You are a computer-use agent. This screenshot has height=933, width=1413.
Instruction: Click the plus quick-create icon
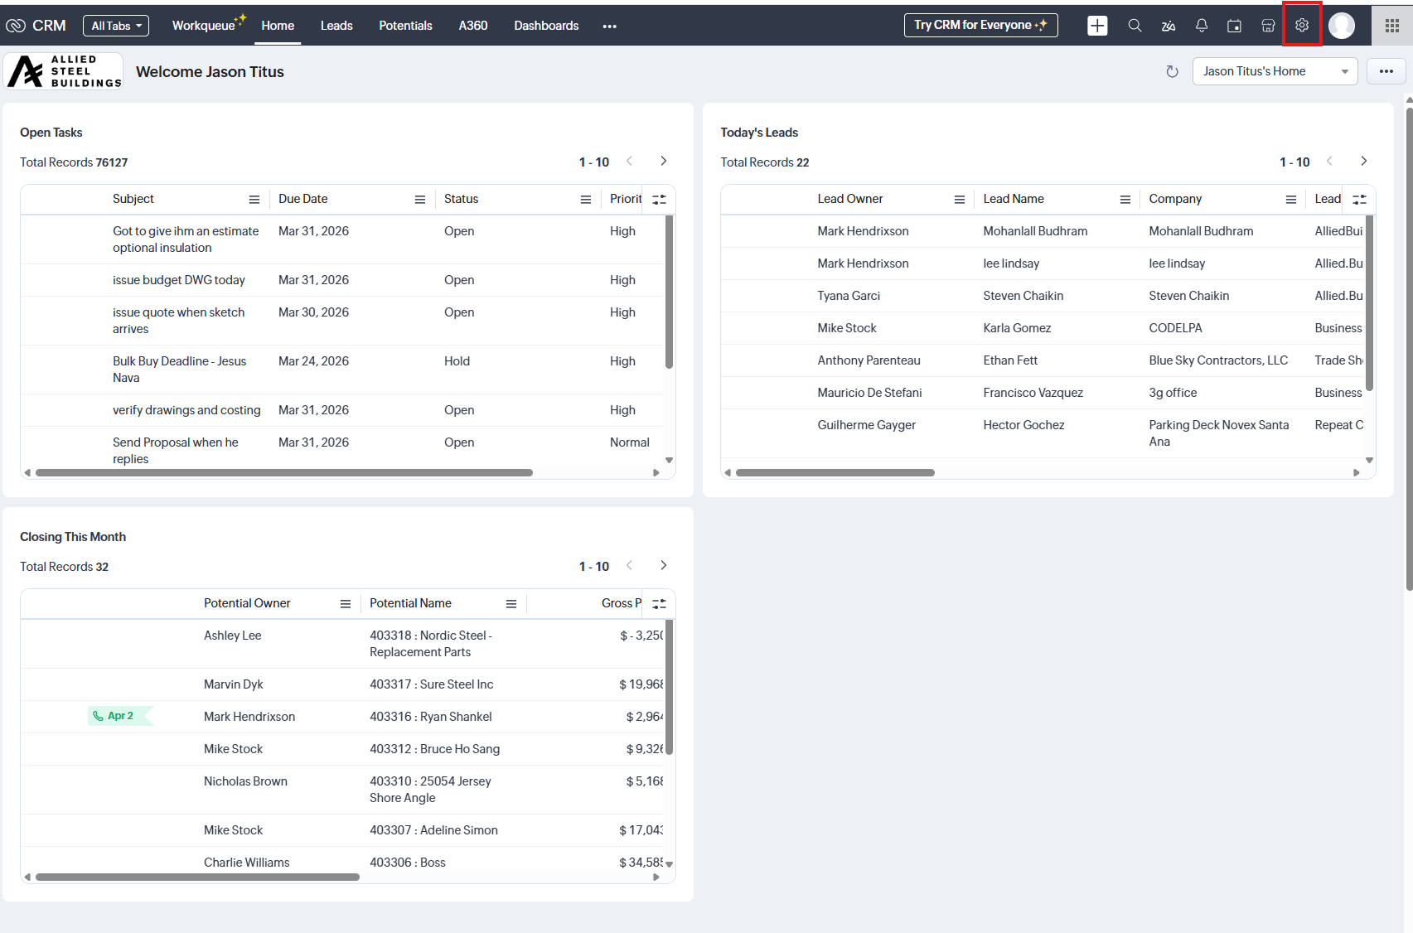pos(1097,26)
